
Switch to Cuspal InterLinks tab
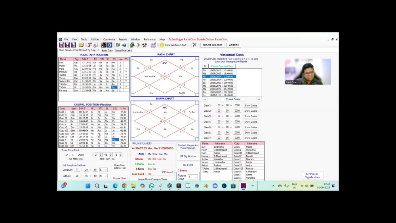123,51
